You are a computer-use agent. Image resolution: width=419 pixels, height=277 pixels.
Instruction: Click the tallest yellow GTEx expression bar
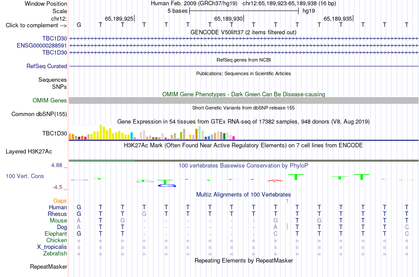101,132
